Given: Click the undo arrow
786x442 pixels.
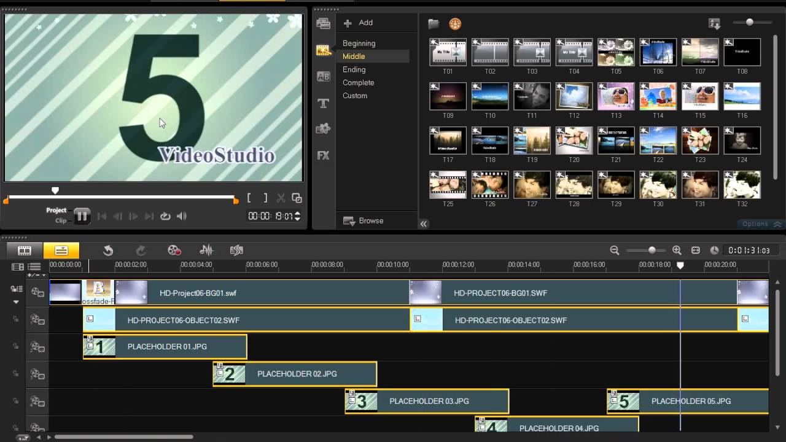Looking at the screenshot, I should click(108, 250).
